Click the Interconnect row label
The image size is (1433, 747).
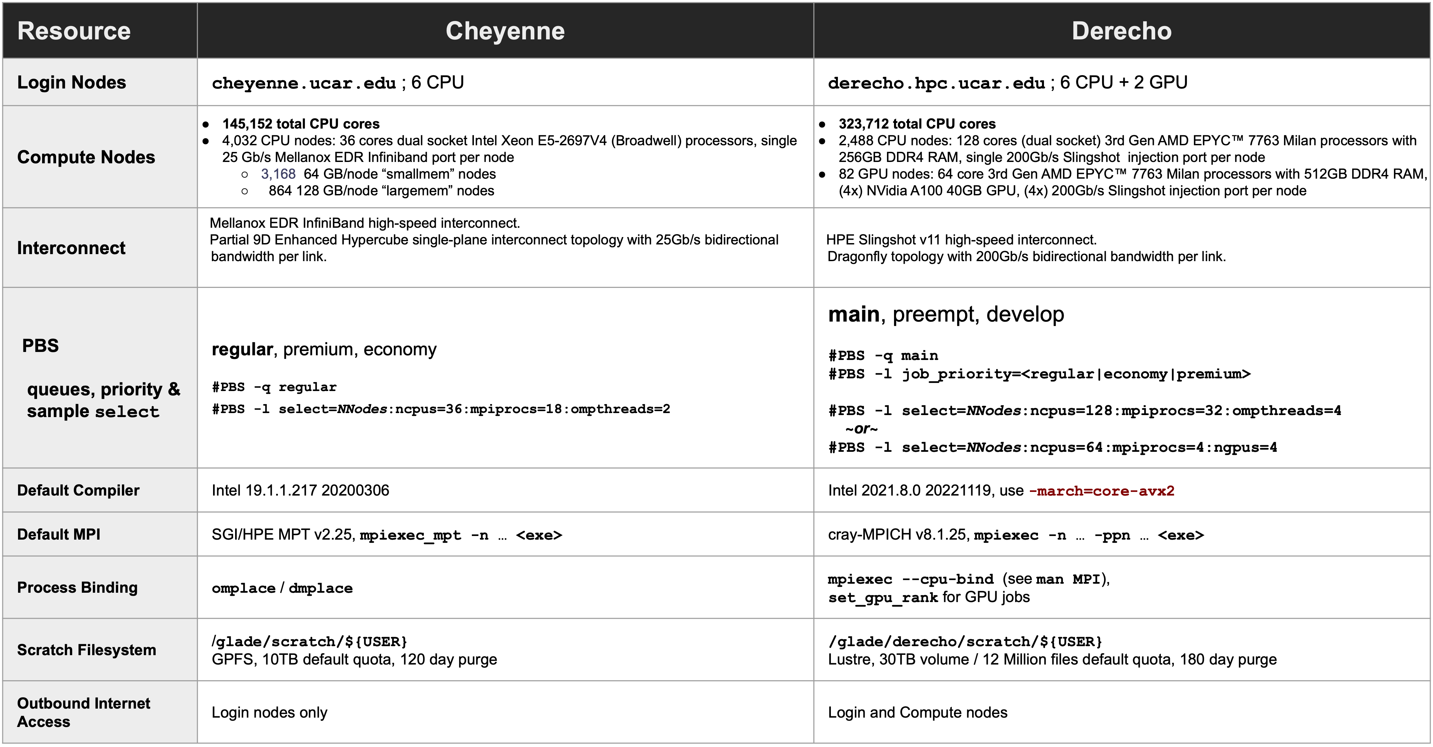[71, 247]
